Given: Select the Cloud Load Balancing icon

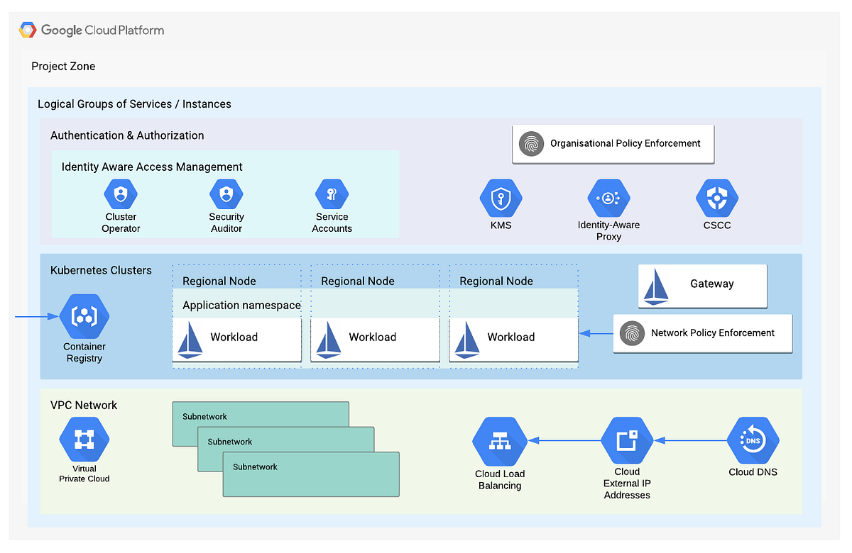Looking at the screenshot, I should (x=500, y=440).
